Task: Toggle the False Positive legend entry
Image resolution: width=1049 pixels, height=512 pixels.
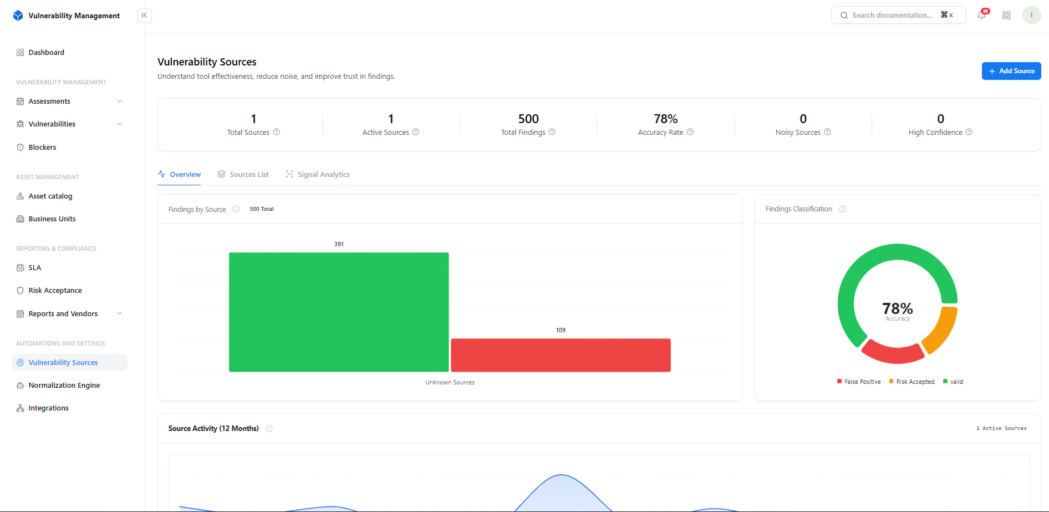Action: pyautogui.click(x=859, y=382)
